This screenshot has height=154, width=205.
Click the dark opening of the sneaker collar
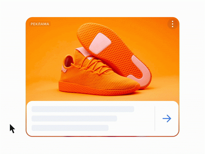pyautogui.click(x=68, y=61)
